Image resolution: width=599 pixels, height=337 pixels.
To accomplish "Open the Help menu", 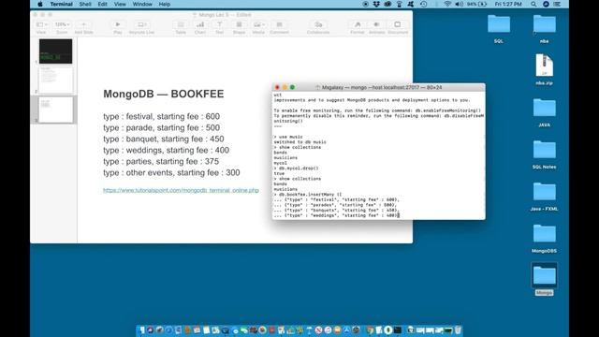I will coord(165,4).
